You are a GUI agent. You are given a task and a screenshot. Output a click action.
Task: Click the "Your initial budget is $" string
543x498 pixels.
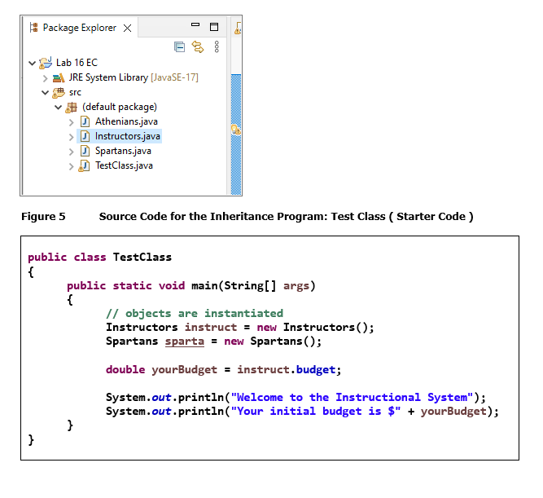pos(316,412)
